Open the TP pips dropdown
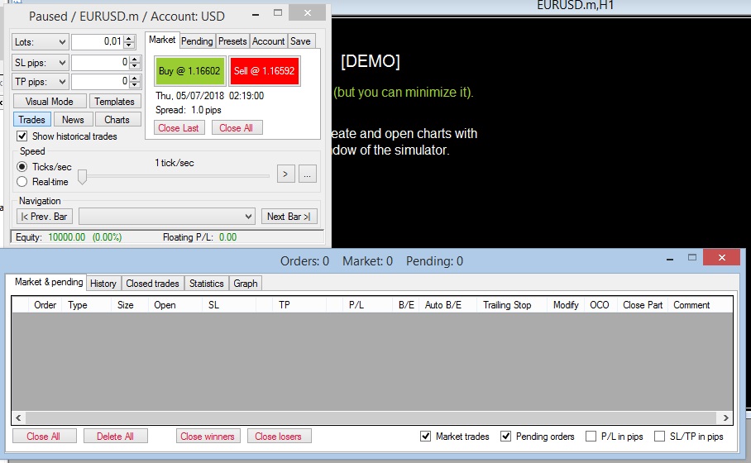This screenshot has height=463, width=751. point(41,81)
